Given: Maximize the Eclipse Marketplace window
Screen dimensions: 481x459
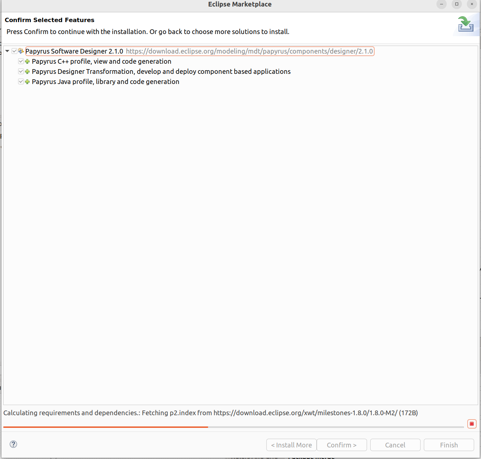Looking at the screenshot, I should 457,4.
